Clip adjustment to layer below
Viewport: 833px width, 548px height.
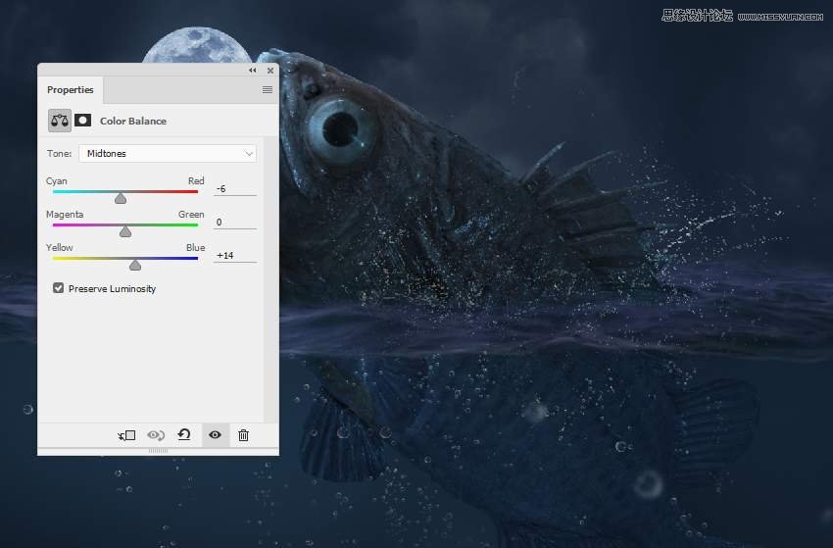click(126, 435)
